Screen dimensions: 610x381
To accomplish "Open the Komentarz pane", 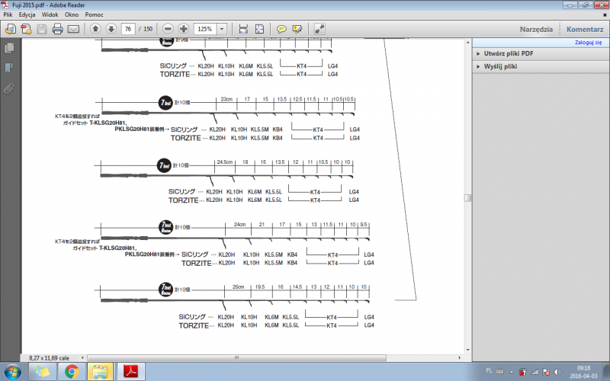I will (585, 29).
